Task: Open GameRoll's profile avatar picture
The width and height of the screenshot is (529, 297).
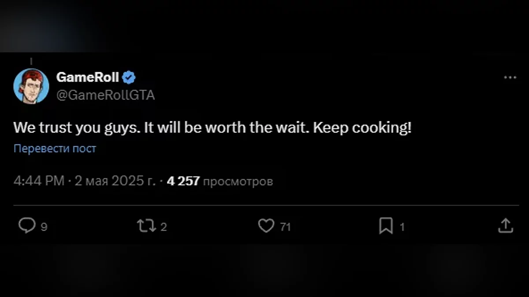Action: pyautogui.click(x=31, y=86)
